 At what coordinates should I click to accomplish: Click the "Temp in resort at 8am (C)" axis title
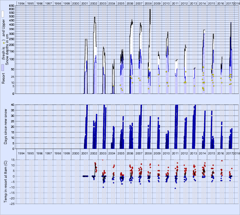tap(6, 181)
